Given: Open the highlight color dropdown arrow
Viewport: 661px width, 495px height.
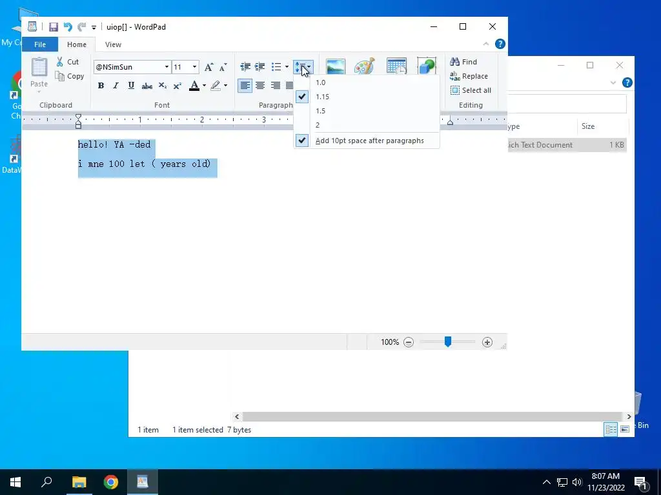Looking at the screenshot, I should tap(225, 86).
